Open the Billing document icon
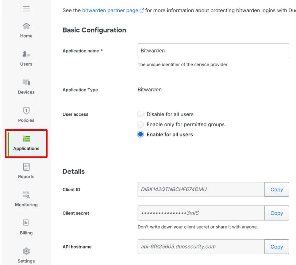The image size is (296, 265). (x=26, y=223)
